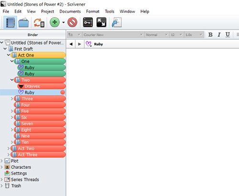Open the Documents menu
Image resolution: width=239 pixels, height=196 pixels.
coord(70,11)
